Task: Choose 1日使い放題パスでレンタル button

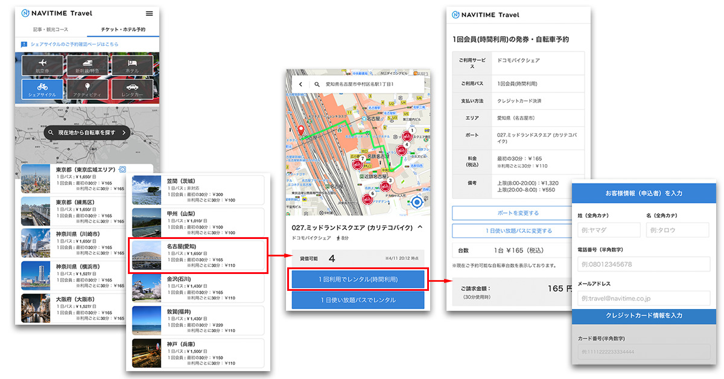Action: click(358, 300)
